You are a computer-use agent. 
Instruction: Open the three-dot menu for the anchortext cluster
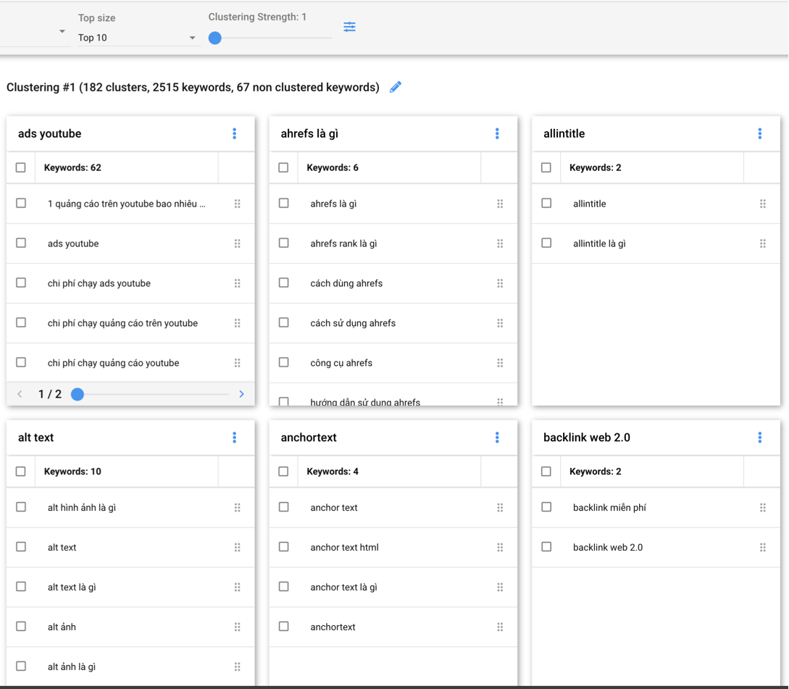click(497, 438)
